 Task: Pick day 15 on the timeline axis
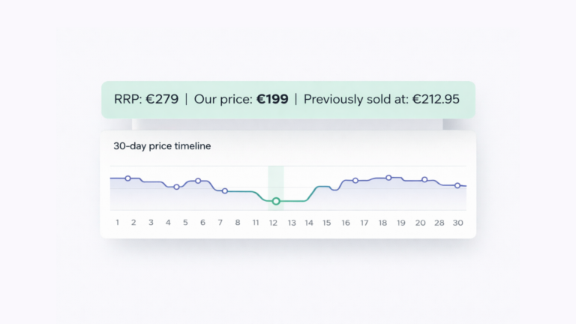coord(326,223)
